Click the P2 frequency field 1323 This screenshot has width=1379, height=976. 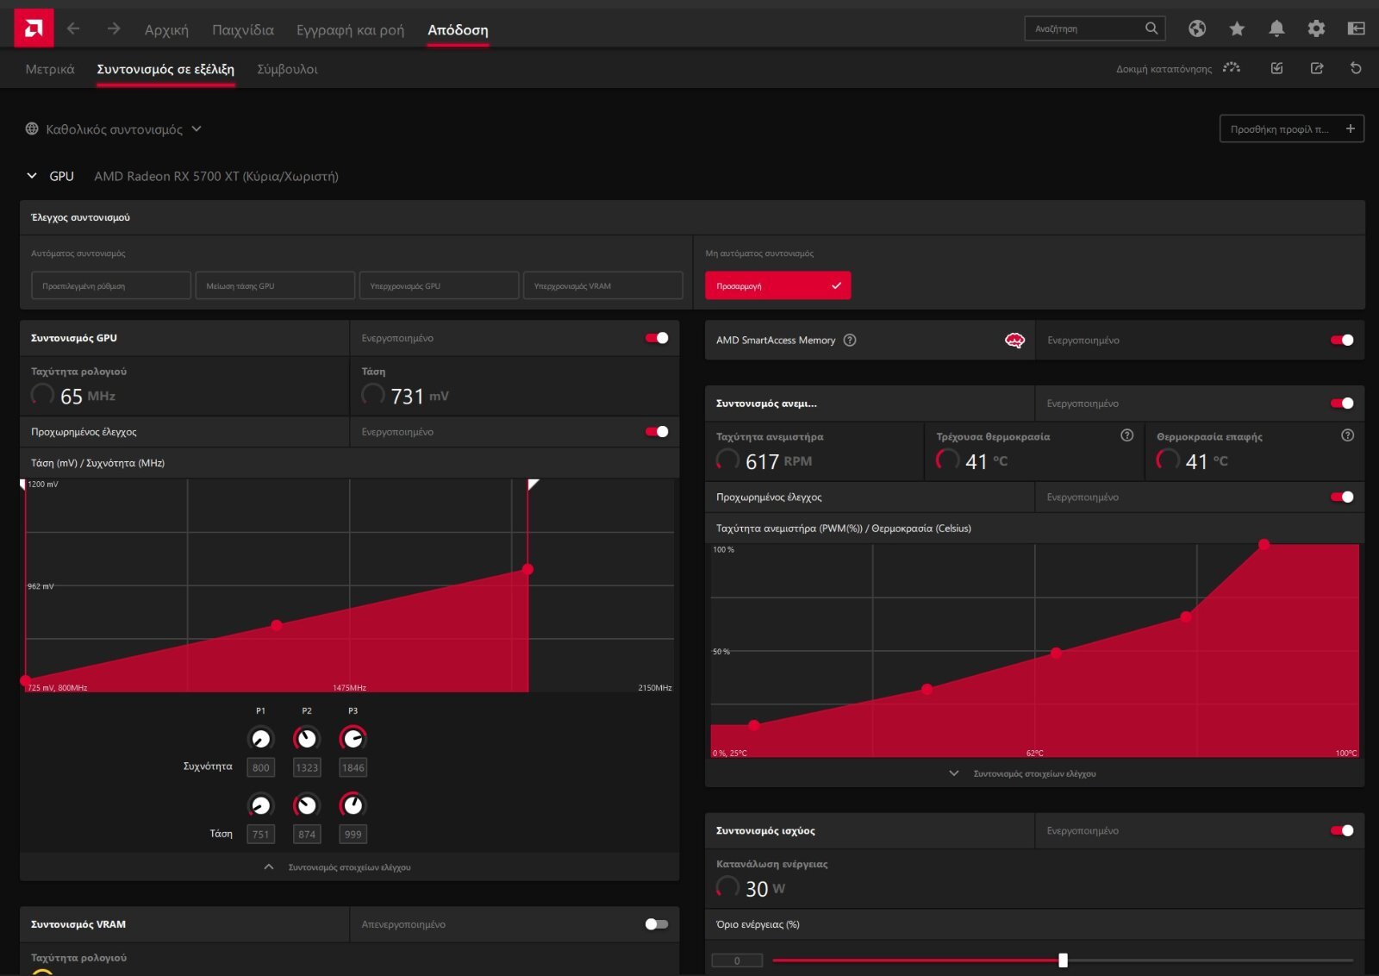[307, 767]
